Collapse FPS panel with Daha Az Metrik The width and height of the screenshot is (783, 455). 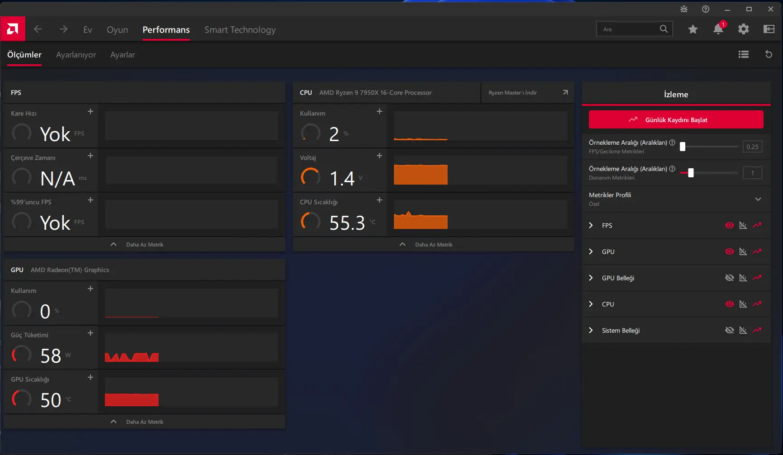(144, 244)
